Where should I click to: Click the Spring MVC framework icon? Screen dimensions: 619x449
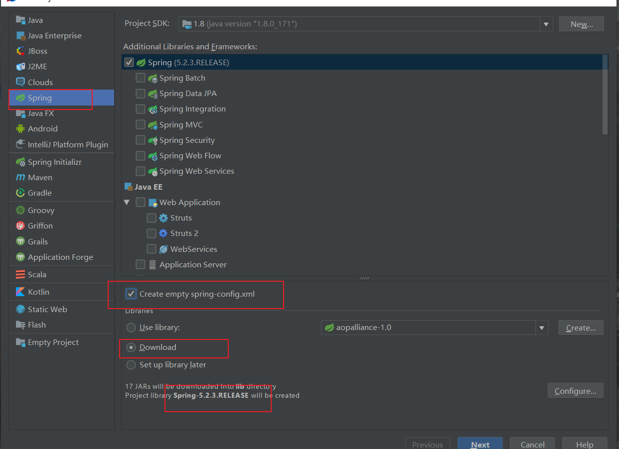[153, 125]
